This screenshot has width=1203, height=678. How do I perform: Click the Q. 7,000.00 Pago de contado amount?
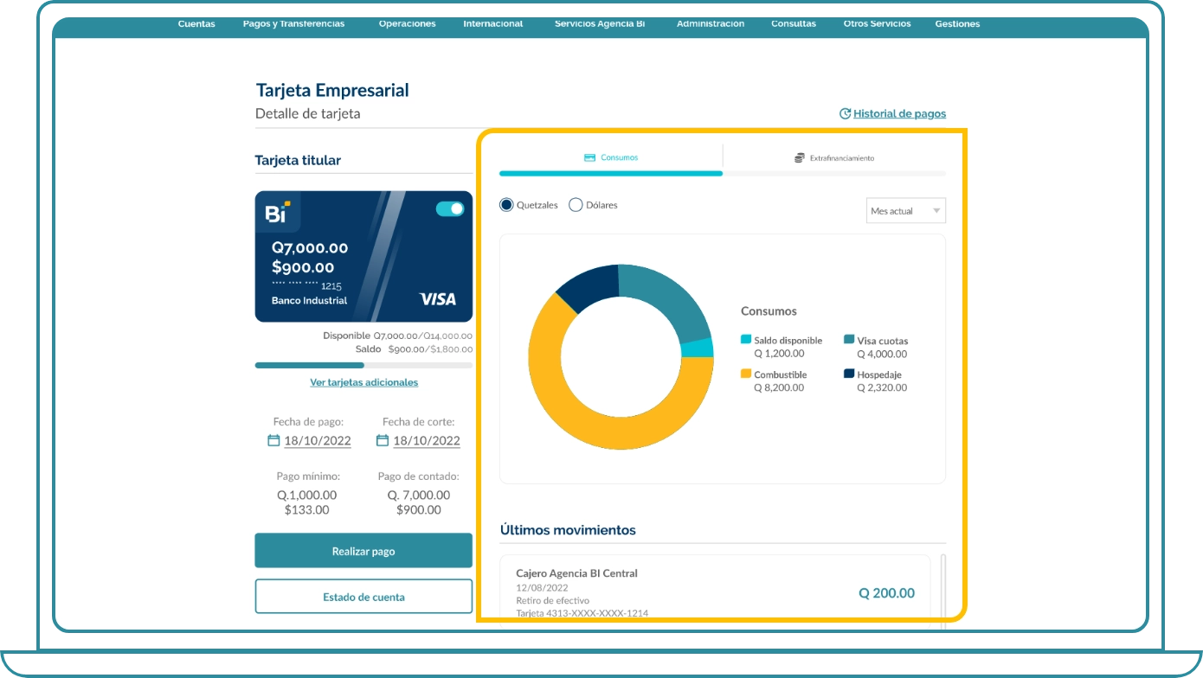coord(419,496)
